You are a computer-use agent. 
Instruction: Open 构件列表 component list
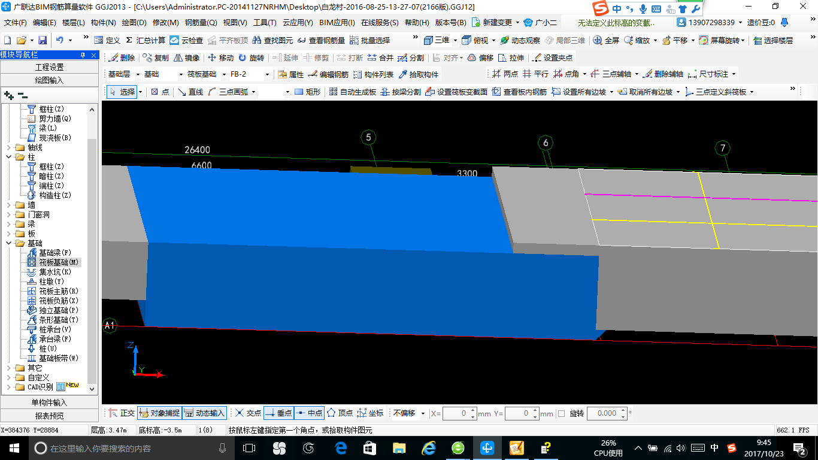coord(373,74)
